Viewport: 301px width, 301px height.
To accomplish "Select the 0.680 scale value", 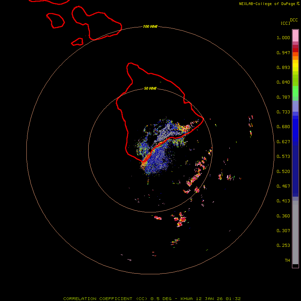I will pos(283,127).
